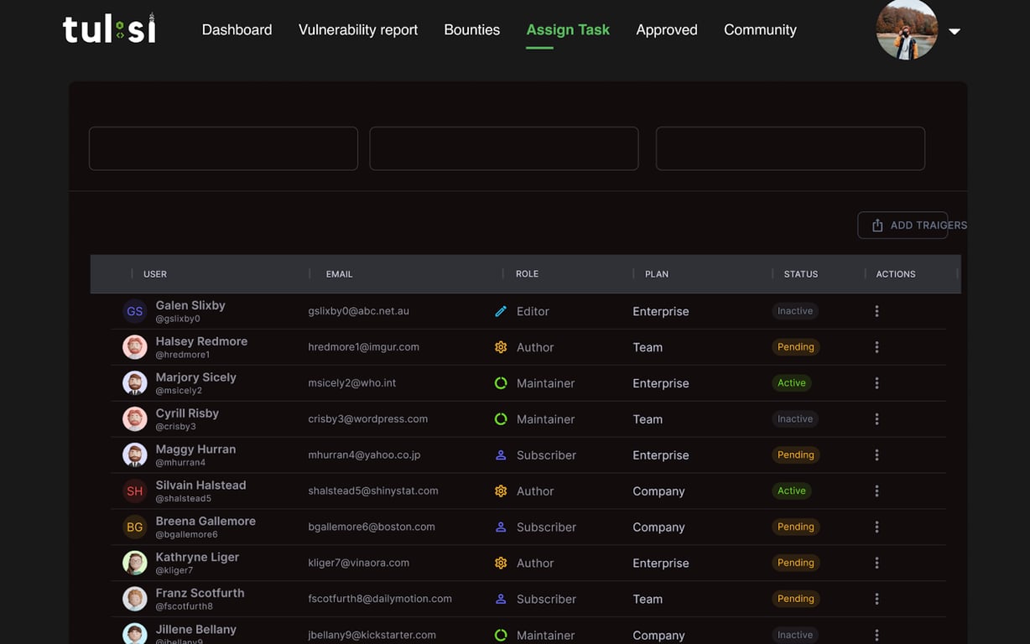Image resolution: width=1030 pixels, height=644 pixels.
Task: Click the Editor pencil icon for Galen Slixby
Action: click(501, 311)
